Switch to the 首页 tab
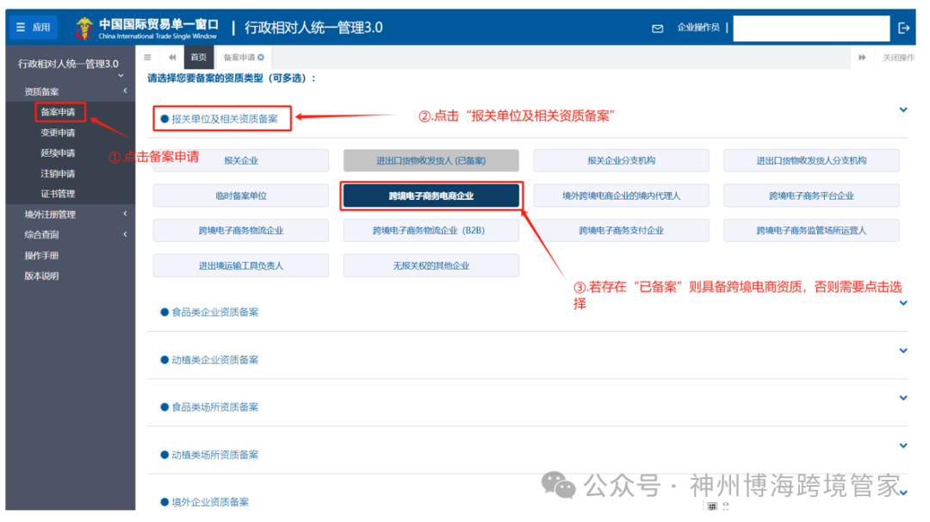 tap(199, 58)
